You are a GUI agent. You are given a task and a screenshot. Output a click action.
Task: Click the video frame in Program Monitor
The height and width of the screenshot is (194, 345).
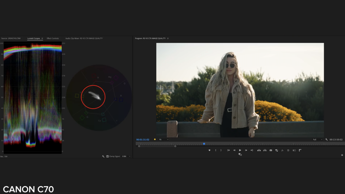pos(240,90)
